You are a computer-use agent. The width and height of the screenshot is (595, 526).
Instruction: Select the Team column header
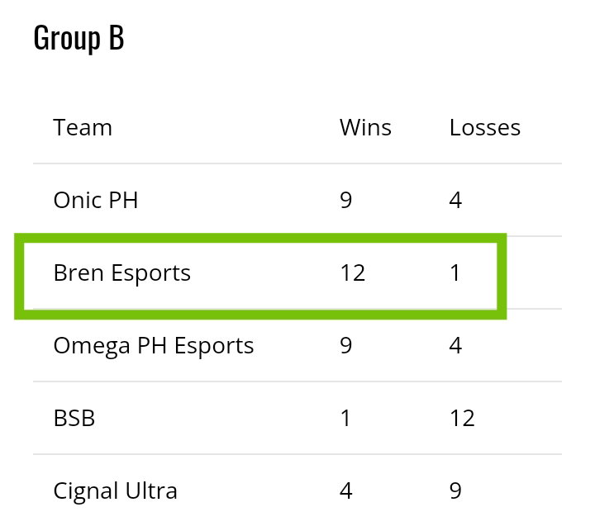tap(83, 127)
